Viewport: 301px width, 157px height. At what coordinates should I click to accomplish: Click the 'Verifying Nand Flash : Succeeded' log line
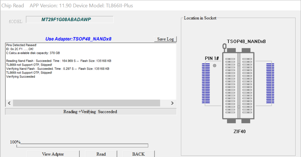click(x=58, y=69)
